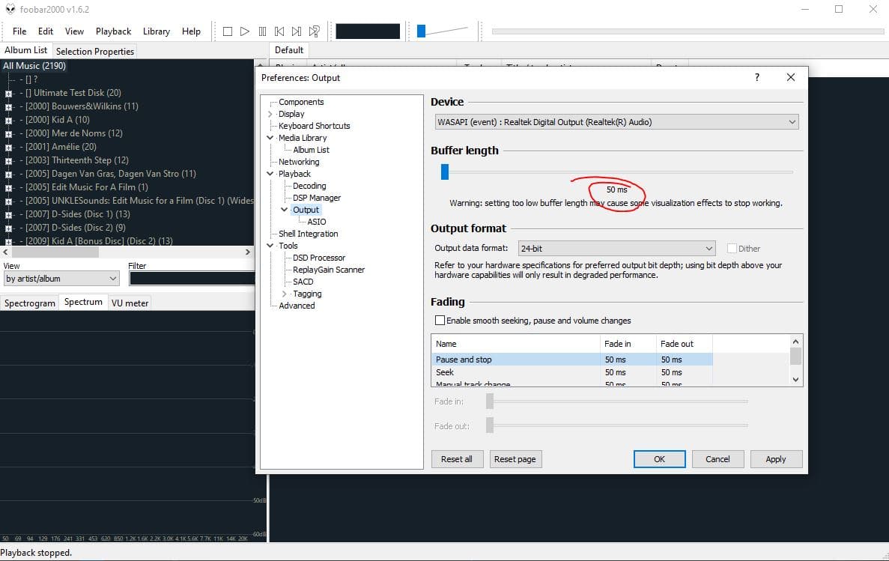
Task: Switch to the Album List tab
Action: pyautogui.click(x=26, y=50)
